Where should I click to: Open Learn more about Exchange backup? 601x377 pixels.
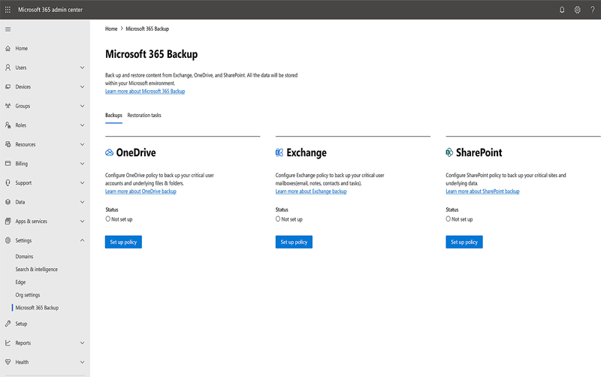(311, 192)
